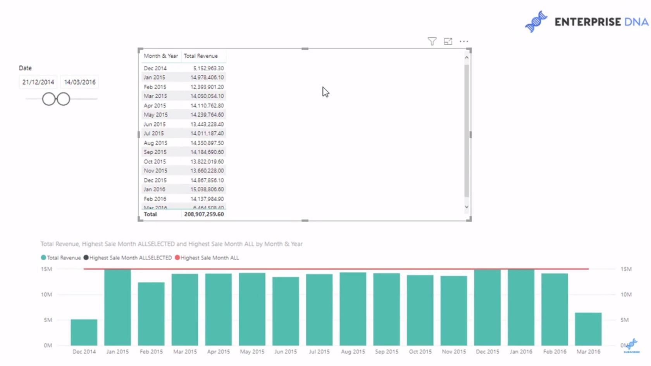Click the 15,038,806.60 revenue cell
This screenshot has width=651, height=366.
tap(207, 189)
